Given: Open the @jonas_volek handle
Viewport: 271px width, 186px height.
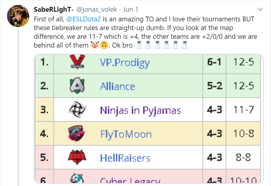Looking at the screenshot, I should 96,10.
